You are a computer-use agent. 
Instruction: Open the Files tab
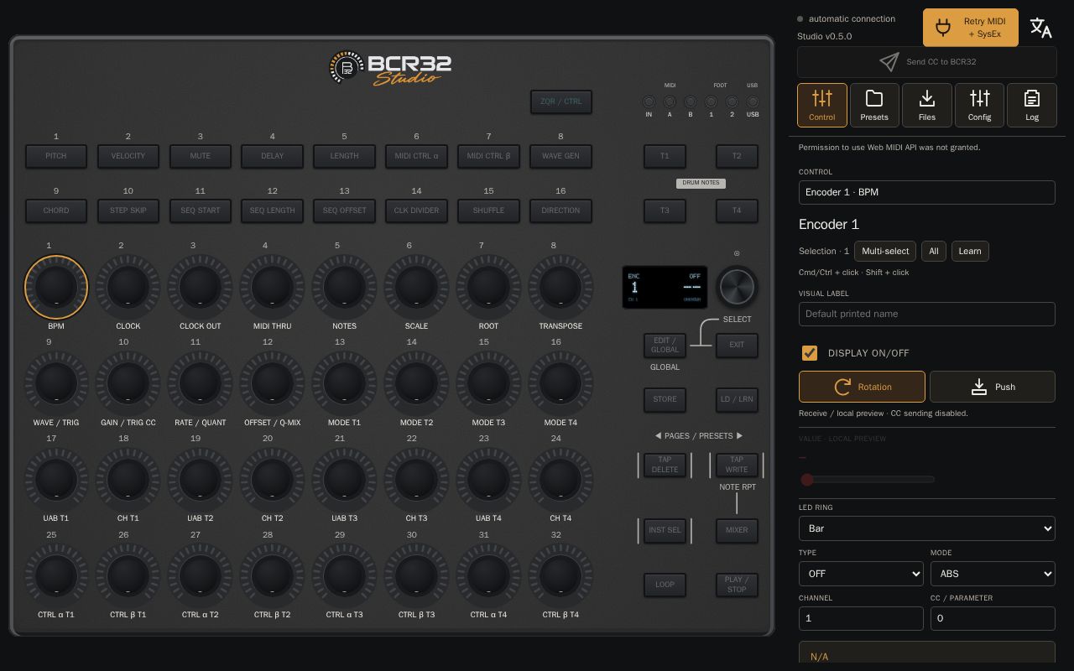(927, 105)
